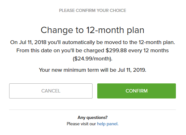
Task: Click the word 'CHOICE' in the header
Action: pyautogui.click(x=118, y=10)
